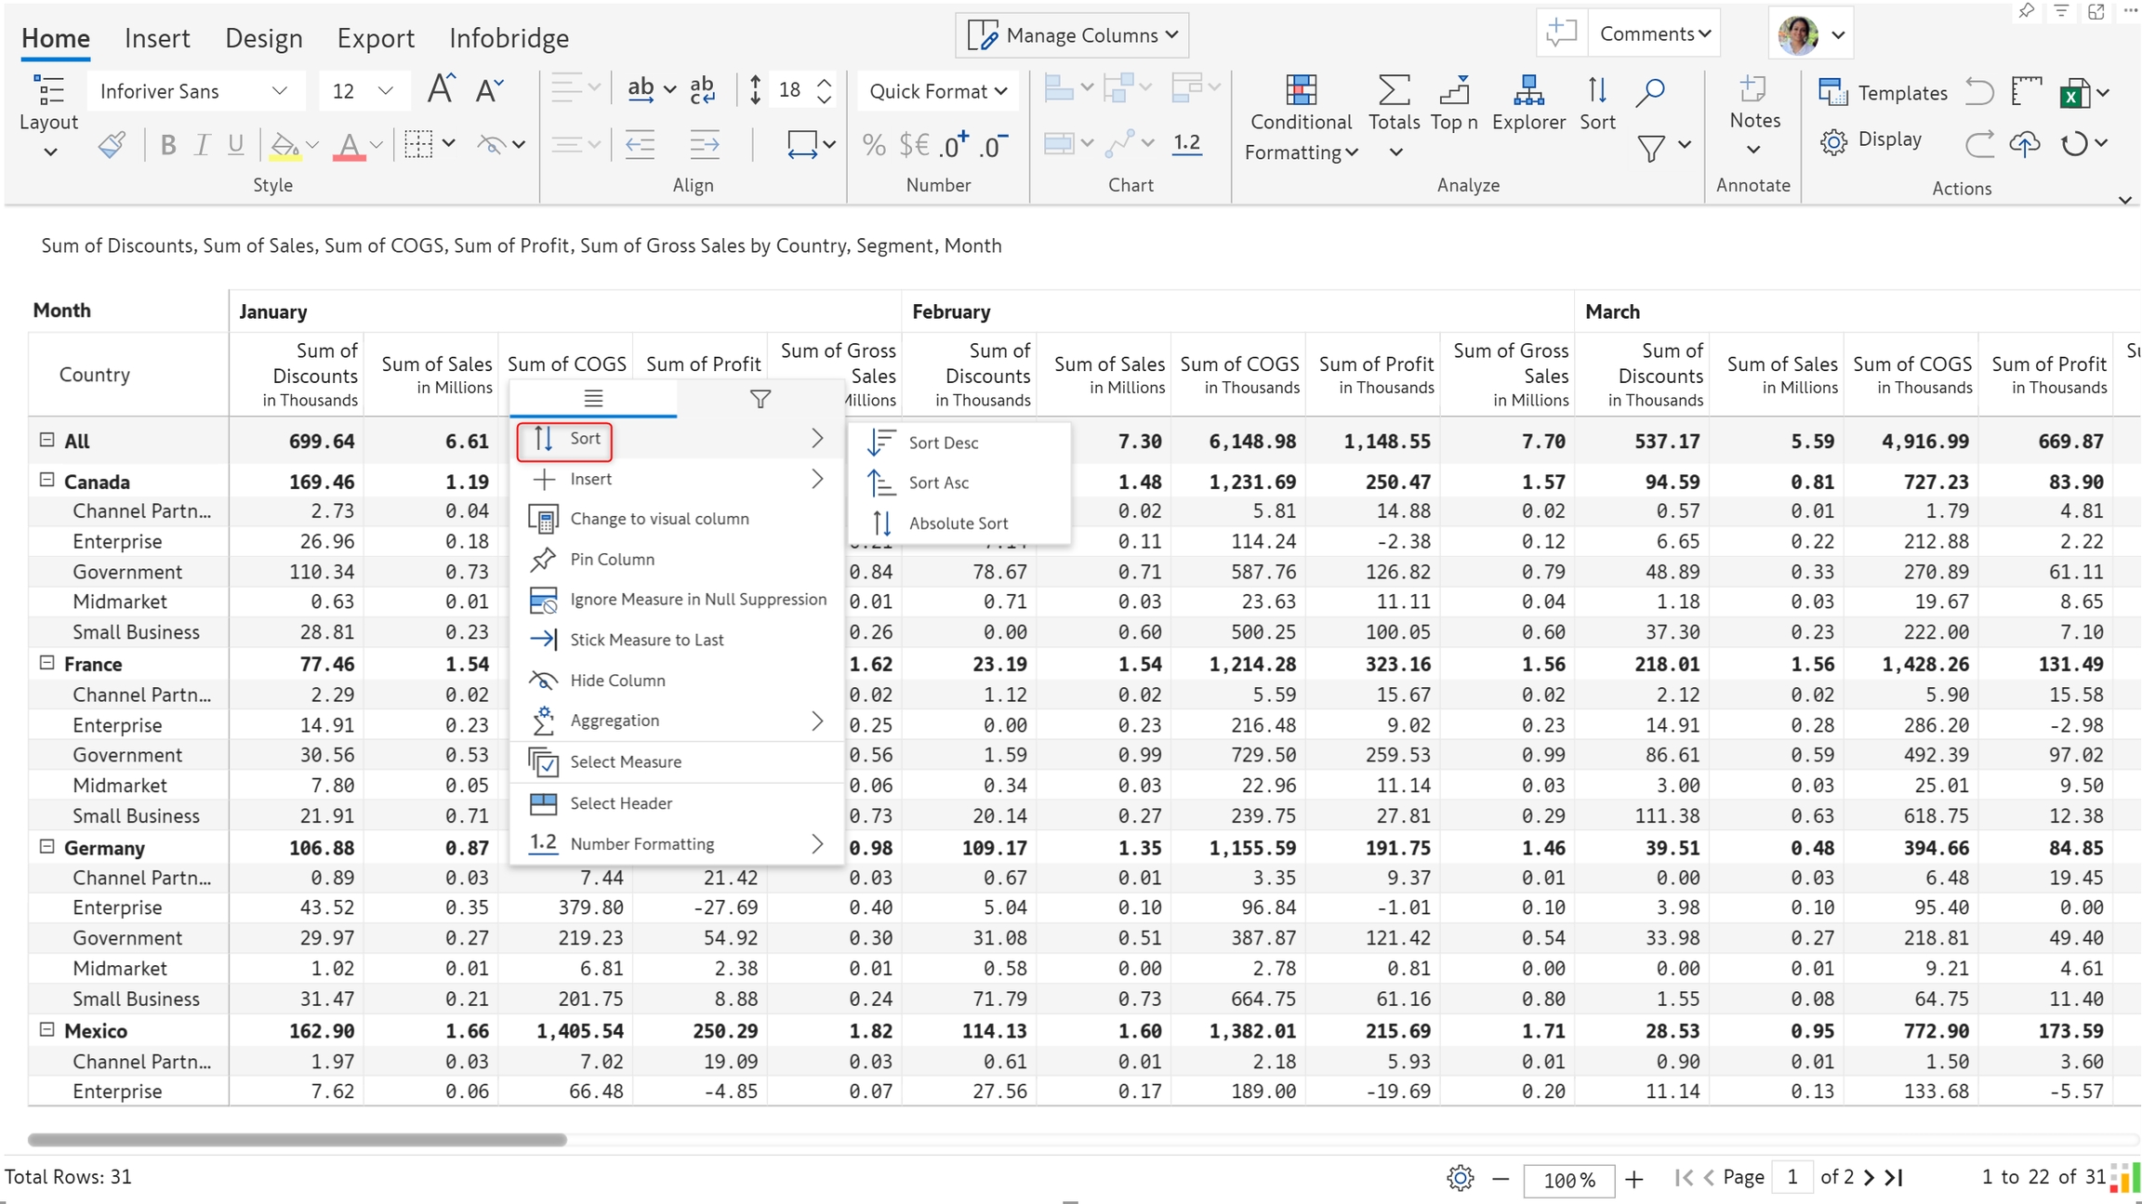
Task: Click the Manage Columns button
Action: point(1072,35)
